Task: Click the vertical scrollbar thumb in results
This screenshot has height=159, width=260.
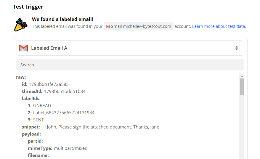Action: [242, 86]
